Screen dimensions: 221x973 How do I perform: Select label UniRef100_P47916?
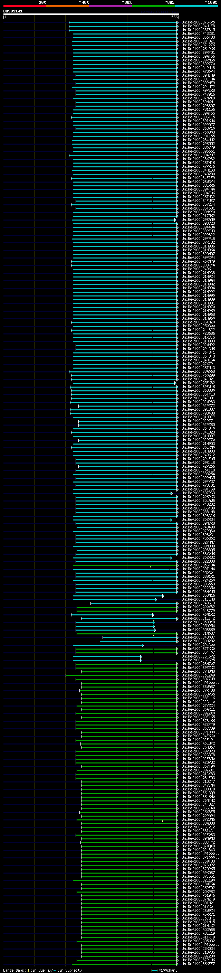198,95
